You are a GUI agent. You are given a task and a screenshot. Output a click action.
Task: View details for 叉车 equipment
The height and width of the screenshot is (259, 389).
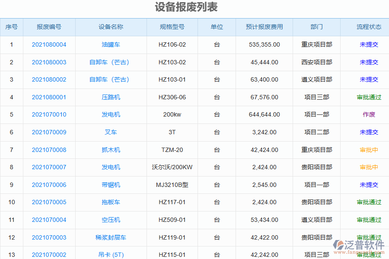[111, 132]
